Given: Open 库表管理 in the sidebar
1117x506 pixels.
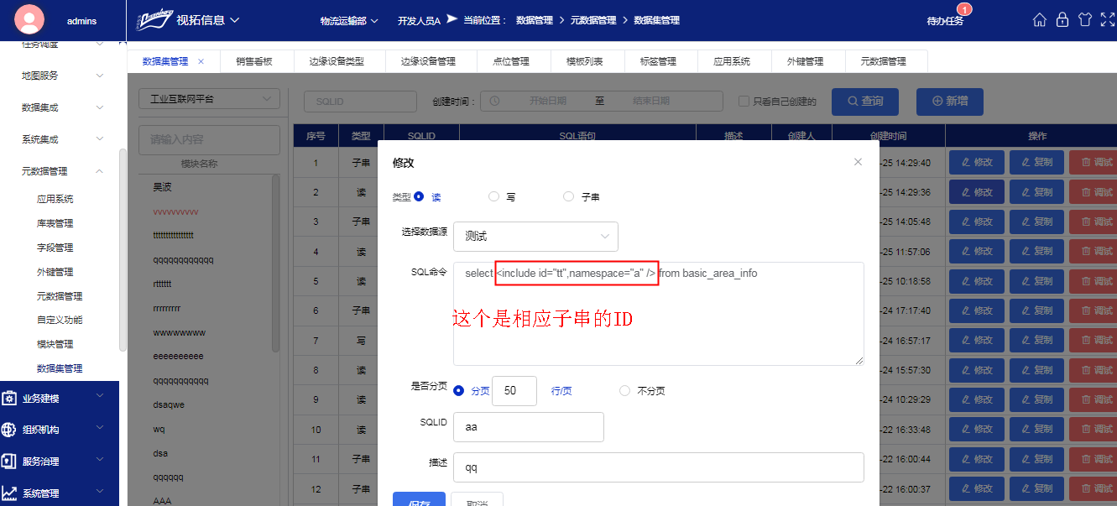Looking at the screenshot, I should [55, 223].
